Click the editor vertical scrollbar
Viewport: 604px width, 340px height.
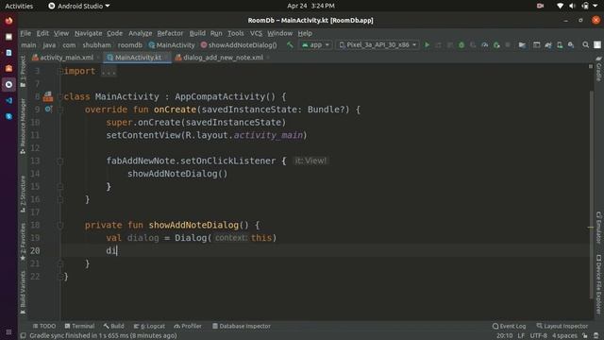click(x=591, y=195)
